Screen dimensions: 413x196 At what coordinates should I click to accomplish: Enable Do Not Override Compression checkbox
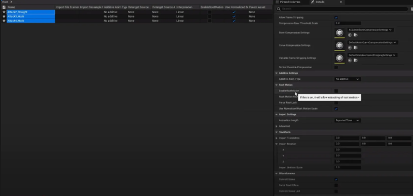336,67
